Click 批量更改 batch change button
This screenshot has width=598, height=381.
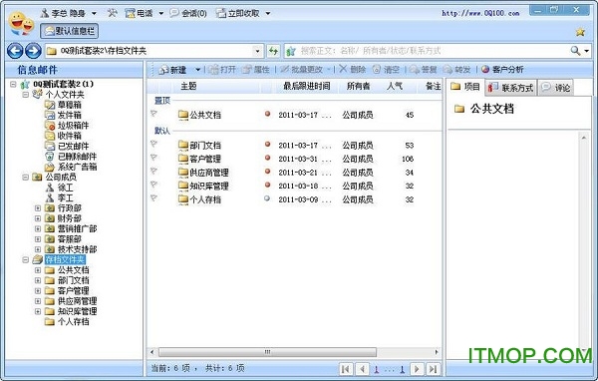[302, 70]
